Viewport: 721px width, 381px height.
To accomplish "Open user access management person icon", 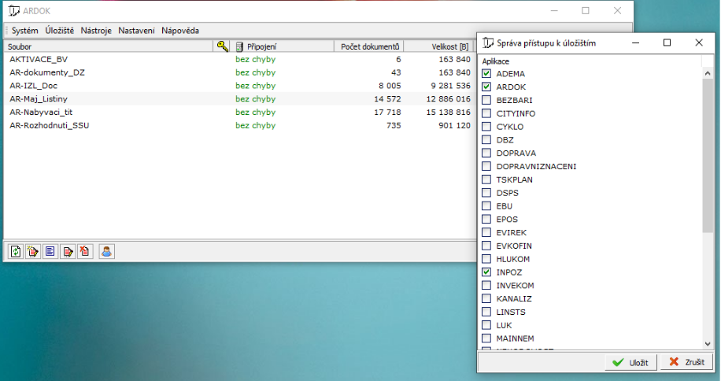I will click(106, 251).
